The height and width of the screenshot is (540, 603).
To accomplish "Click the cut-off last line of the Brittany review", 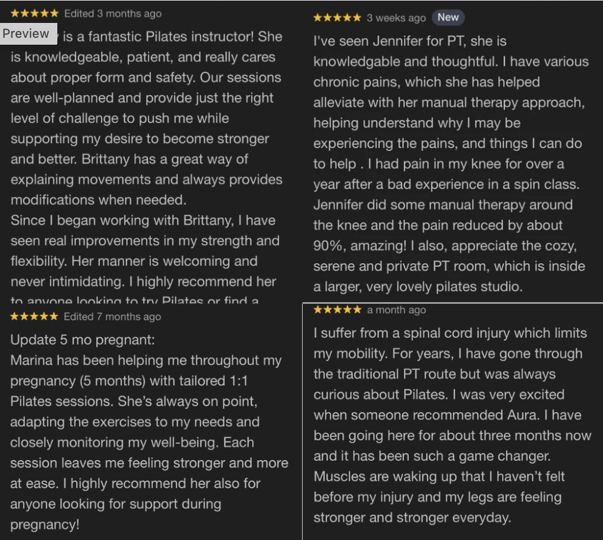I will point(135,300).
